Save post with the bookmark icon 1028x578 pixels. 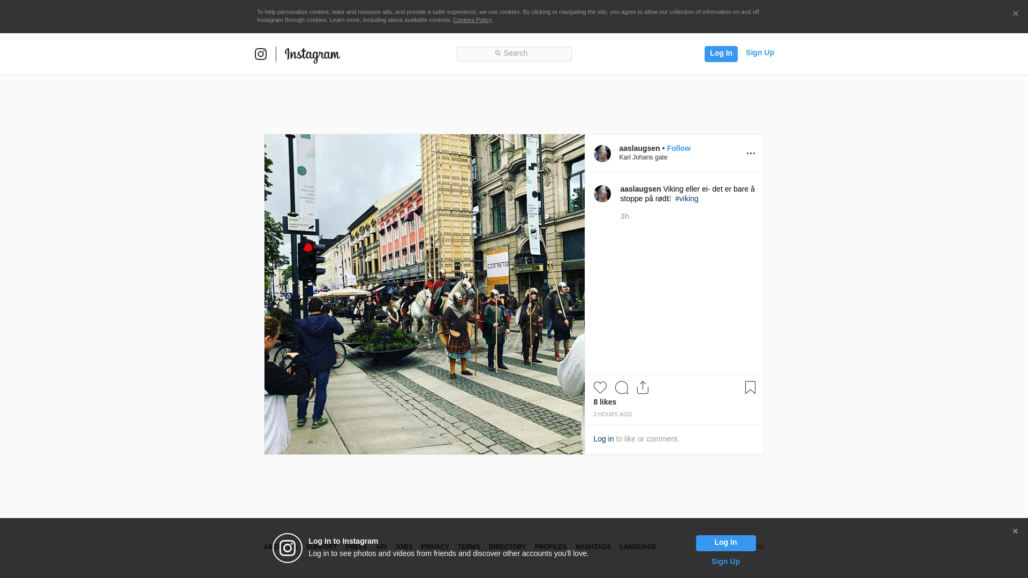750,387
